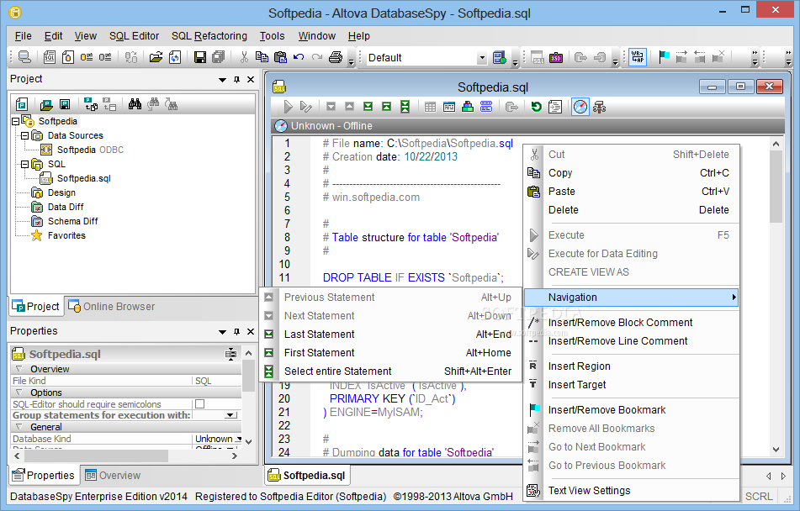
Task: Click the binoculars Find icon in Project panel
Action: click(135, 104)
